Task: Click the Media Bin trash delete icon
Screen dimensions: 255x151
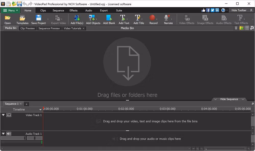Action: click(236, 28)
